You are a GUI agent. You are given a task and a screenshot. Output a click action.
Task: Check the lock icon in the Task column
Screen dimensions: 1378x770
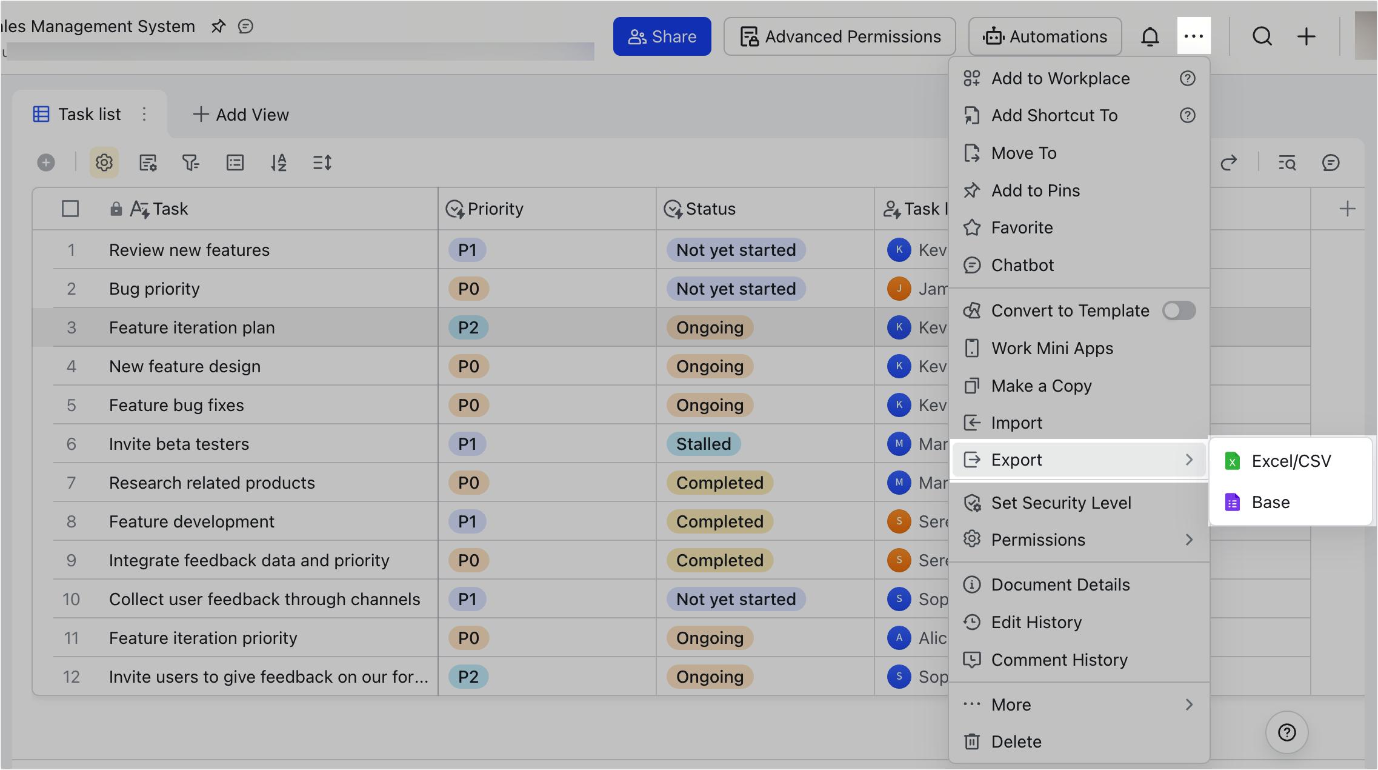[x=116, y=208]
